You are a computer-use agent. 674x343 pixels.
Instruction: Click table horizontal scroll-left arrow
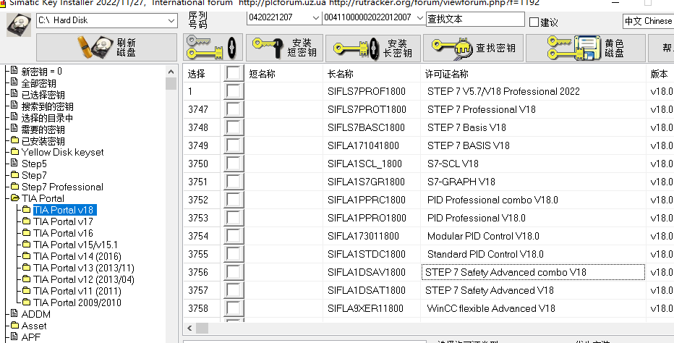click(x=189, y=329)
